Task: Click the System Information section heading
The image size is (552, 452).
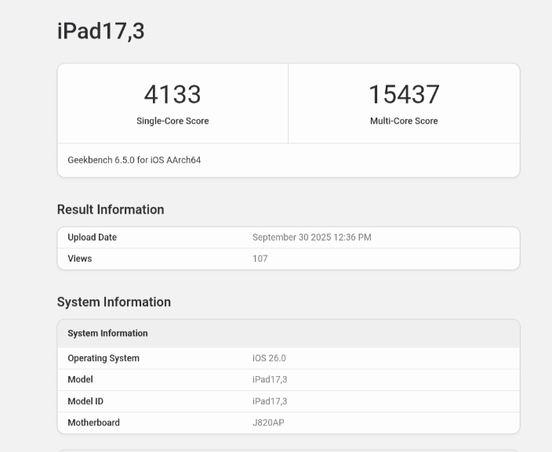Action: 114,302
